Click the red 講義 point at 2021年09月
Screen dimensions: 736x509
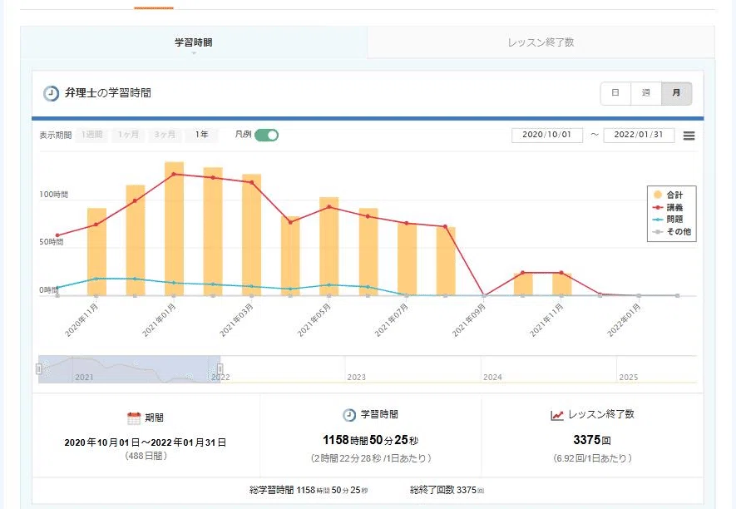point(484,295)
